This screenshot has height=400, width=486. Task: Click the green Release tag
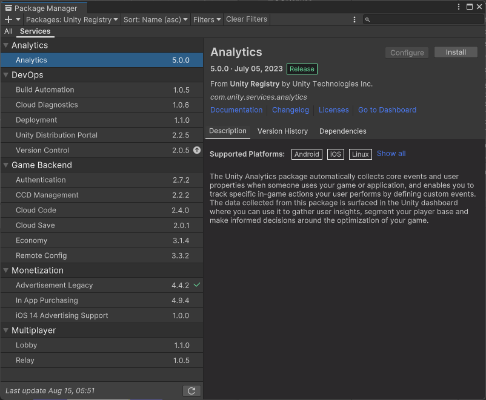tap(302, 69)
